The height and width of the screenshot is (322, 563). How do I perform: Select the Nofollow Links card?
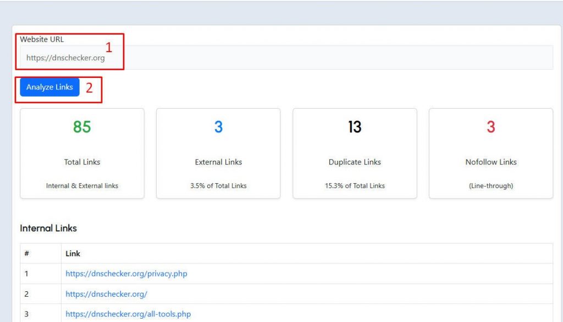tap(491, 152)
